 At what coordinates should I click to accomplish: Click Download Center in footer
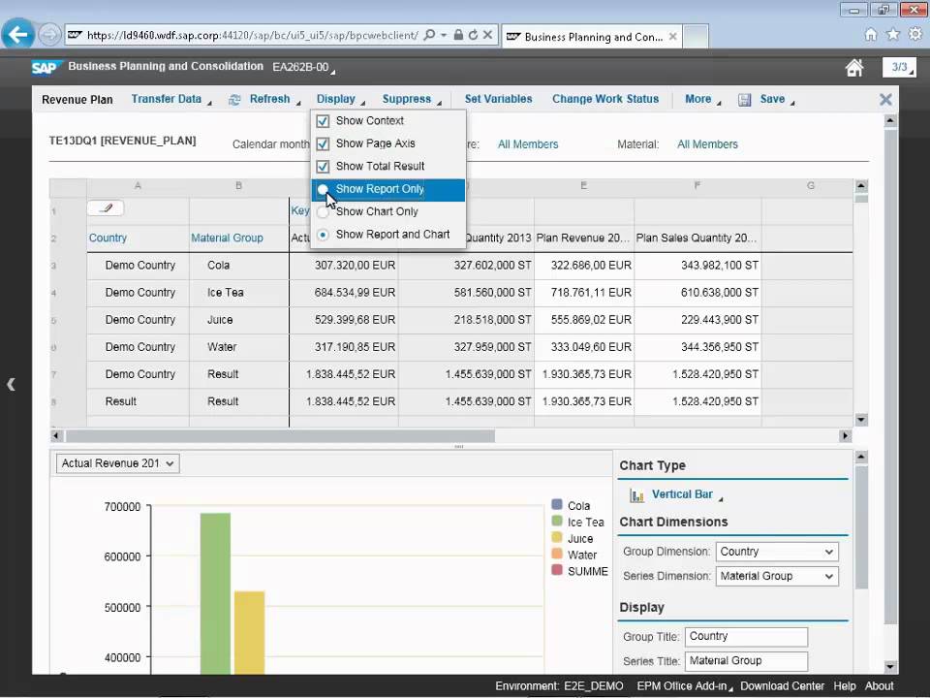tap(782, 686)
